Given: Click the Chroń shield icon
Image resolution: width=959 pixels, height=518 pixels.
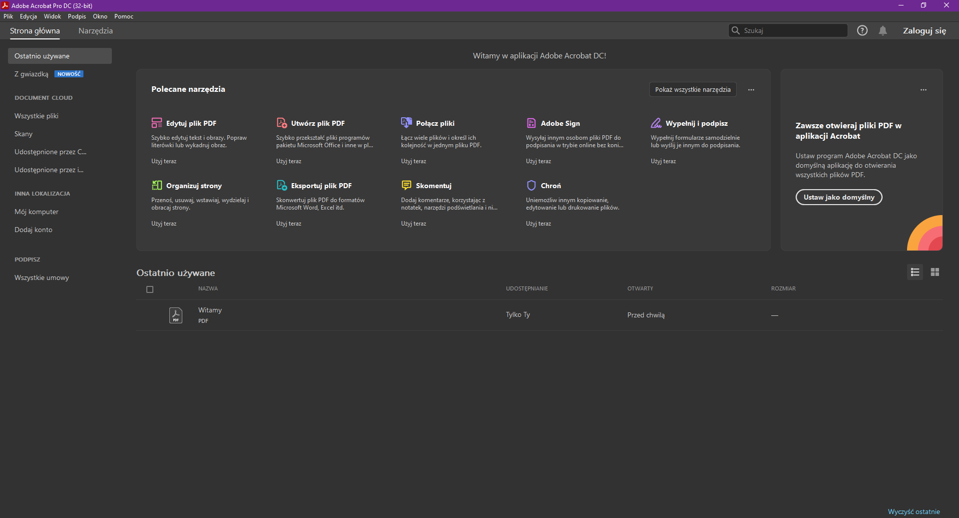Looking at the screenshot, I should [x=531, y=185].
